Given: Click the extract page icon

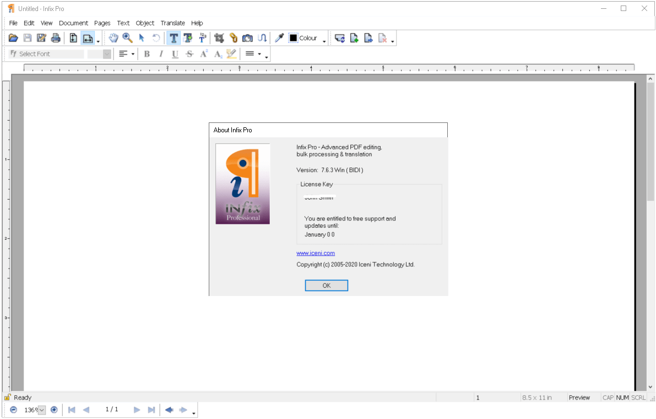Looking at the screenshot, I should pos(368,38).
